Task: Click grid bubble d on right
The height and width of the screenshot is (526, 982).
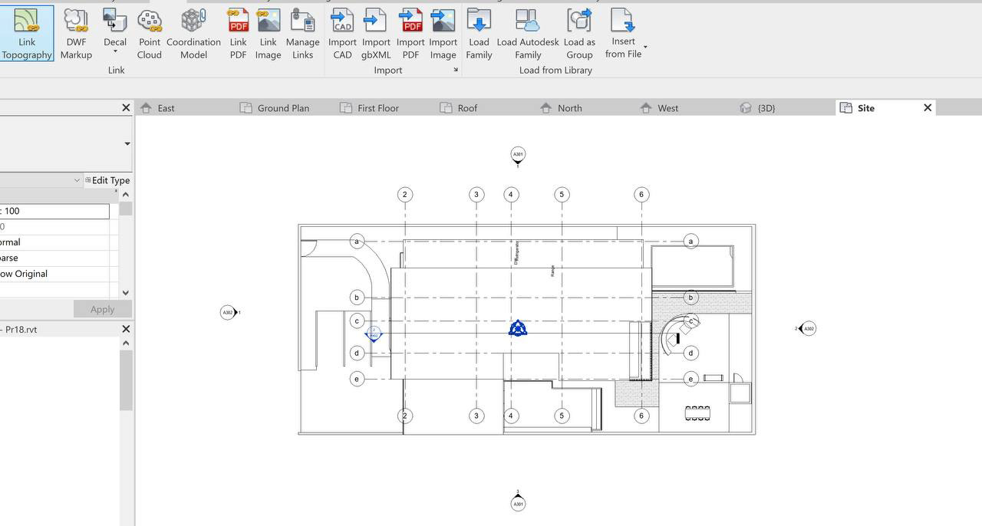Action: point(690,353)
